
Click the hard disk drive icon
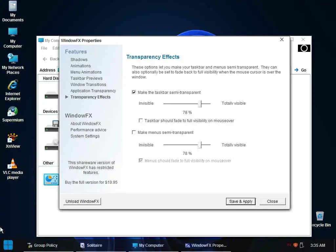click(x=52, y=95)
